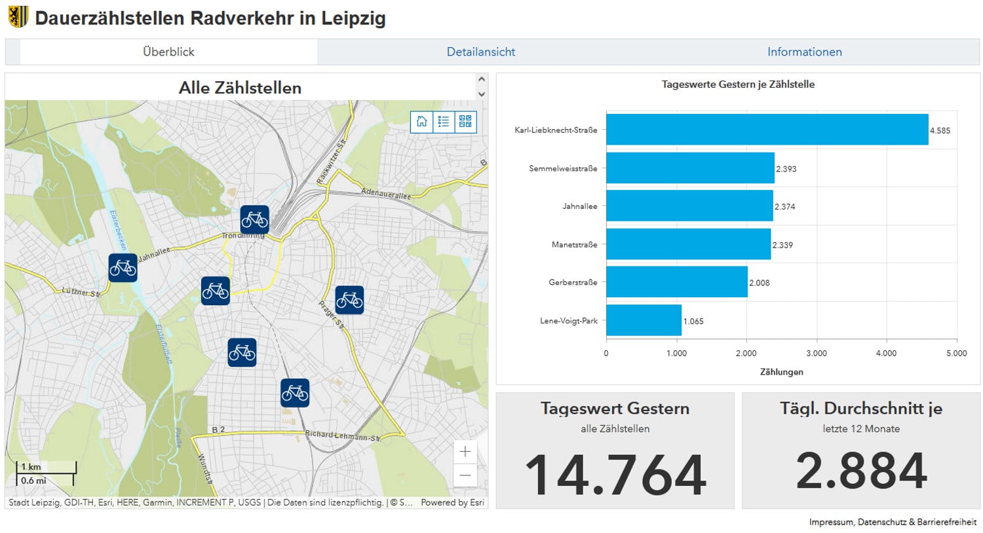Click the Powered by Esri link

452,502
